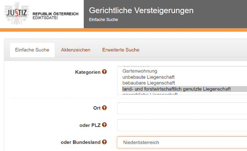
Task: Click the Einfache Suche subtitle in header
Action: pyautogui.click(x=103, y=20)
